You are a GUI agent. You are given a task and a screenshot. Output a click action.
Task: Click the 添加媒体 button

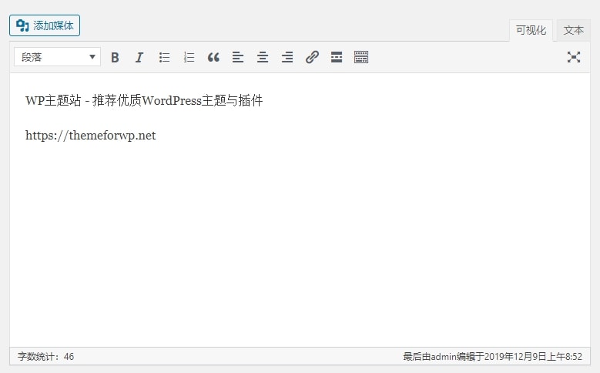tap(45, 25)
